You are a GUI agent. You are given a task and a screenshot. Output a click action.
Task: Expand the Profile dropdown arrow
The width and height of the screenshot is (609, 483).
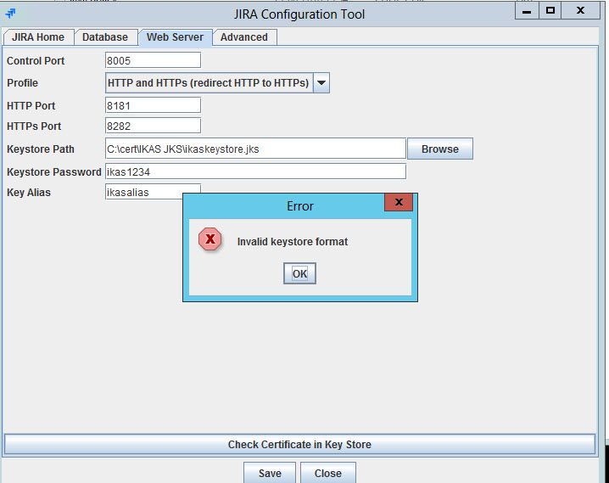coord(321,83)
